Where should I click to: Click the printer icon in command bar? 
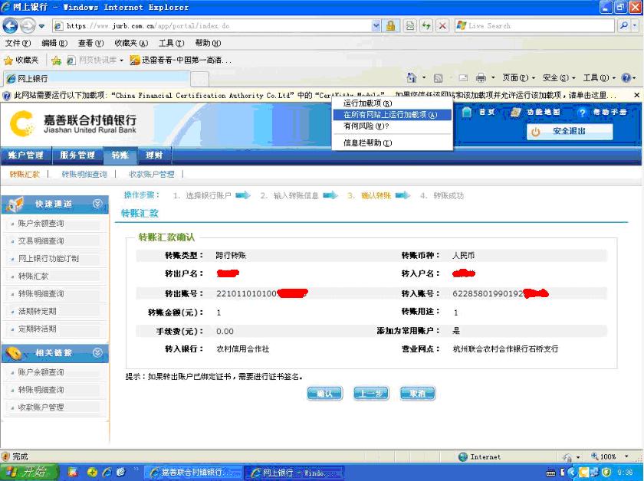[481, 78]
